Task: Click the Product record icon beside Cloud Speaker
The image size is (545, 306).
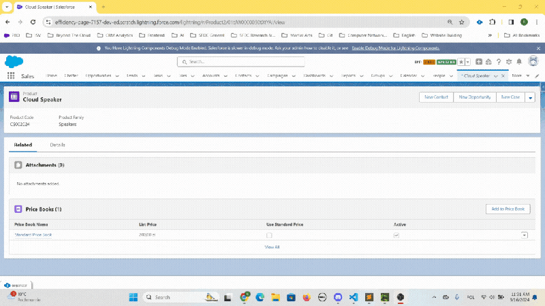Action: [14, 97]
